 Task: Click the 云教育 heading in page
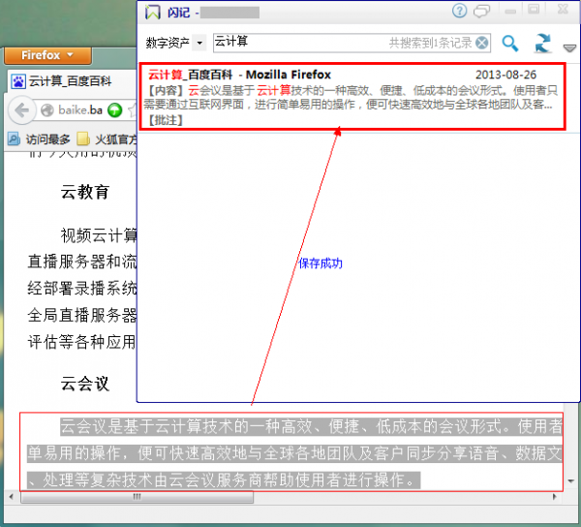pos(85,193)
